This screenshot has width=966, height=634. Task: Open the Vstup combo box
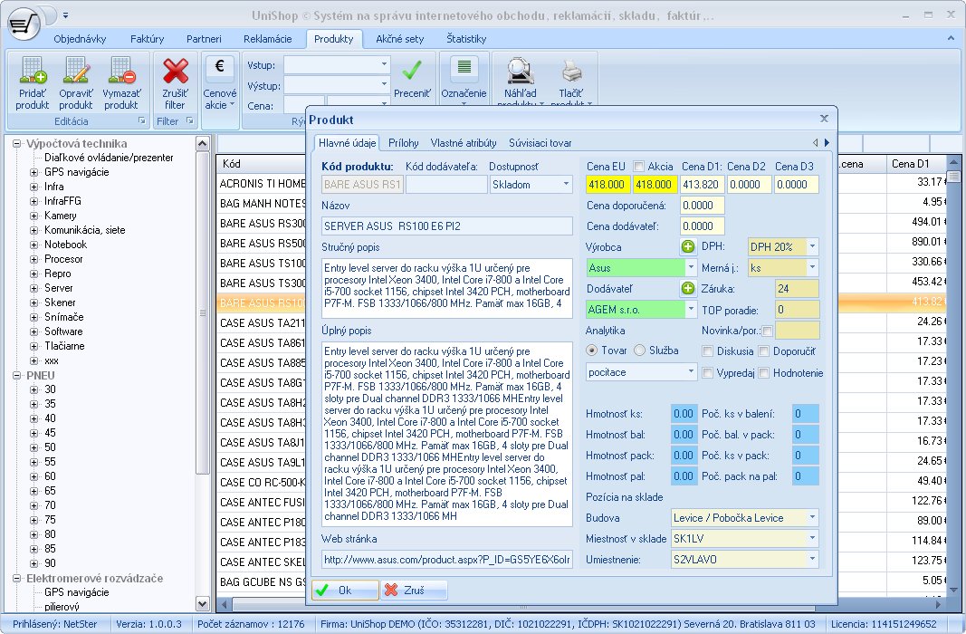337,64
